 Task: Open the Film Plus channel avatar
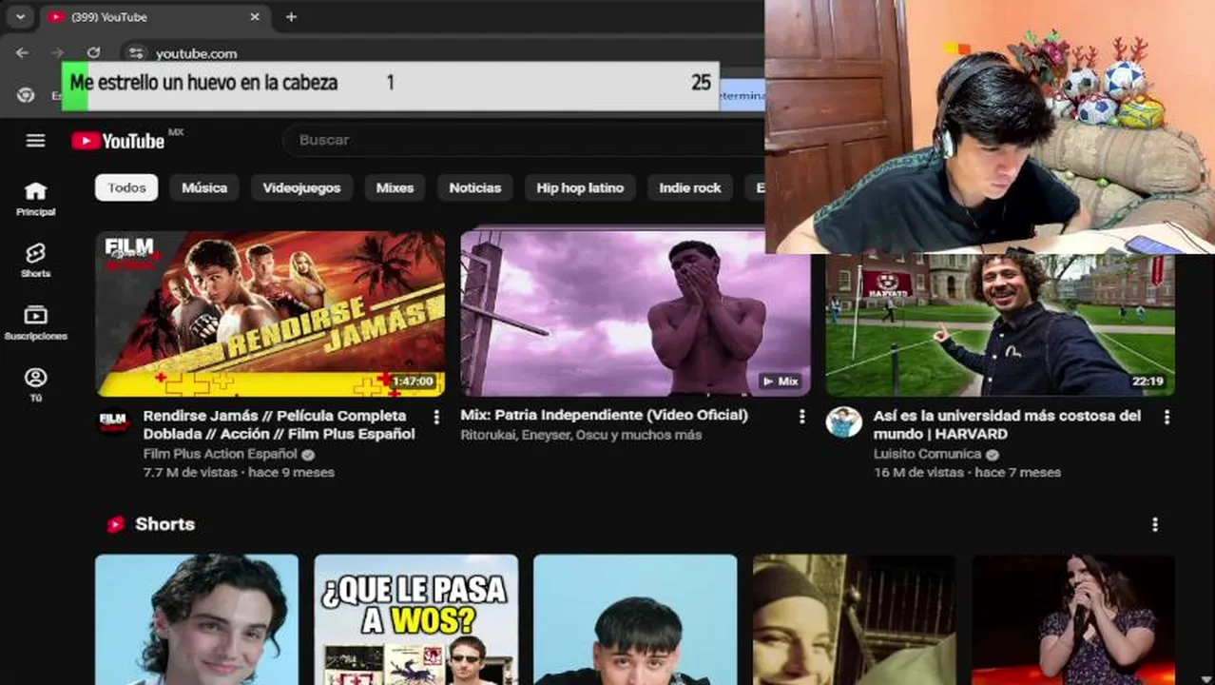pos(114,421)
